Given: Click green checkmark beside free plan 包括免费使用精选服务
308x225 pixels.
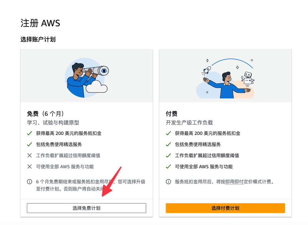Looking at the screenshot, I should click(x=30, y=145).
